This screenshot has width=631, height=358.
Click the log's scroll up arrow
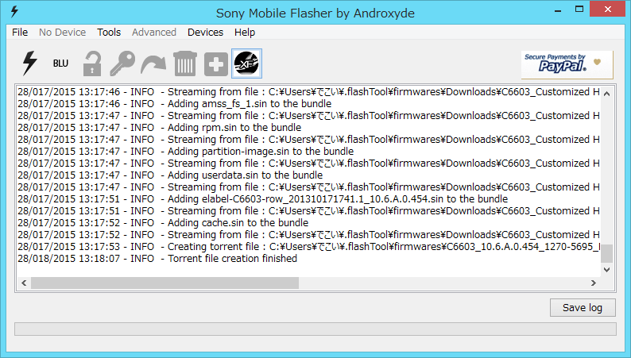(x=607, y=94)
